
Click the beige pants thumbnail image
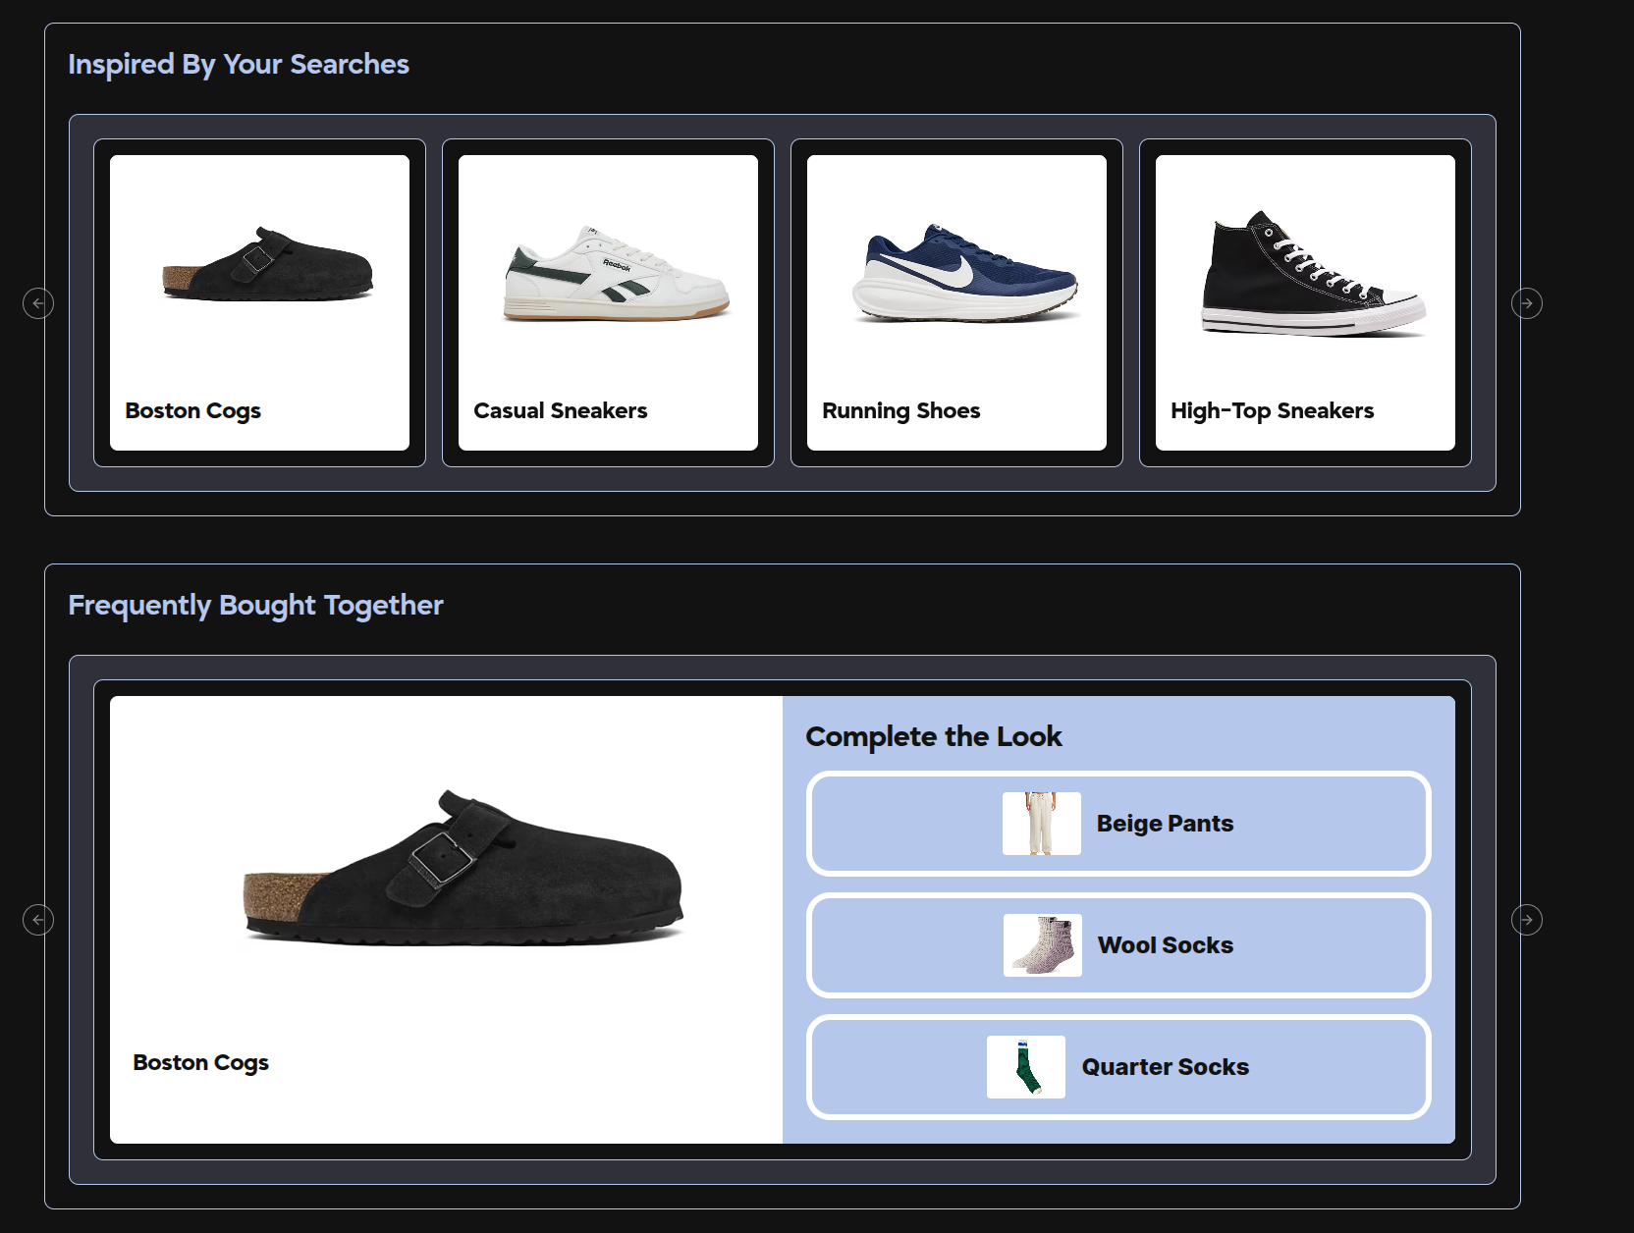1041,824
